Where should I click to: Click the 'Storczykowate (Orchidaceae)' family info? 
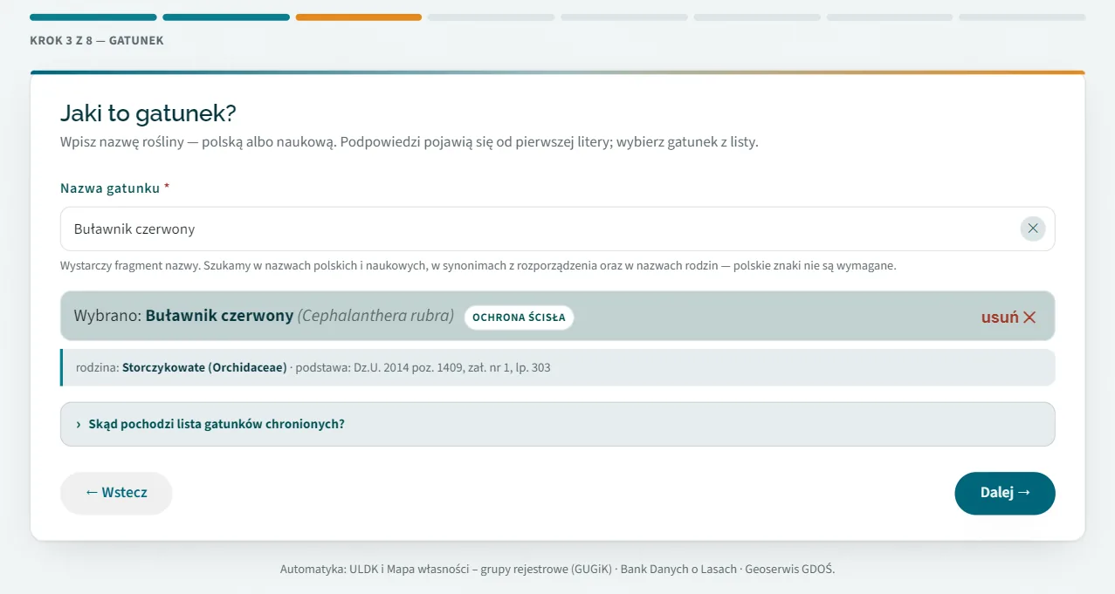click(204, 367)
